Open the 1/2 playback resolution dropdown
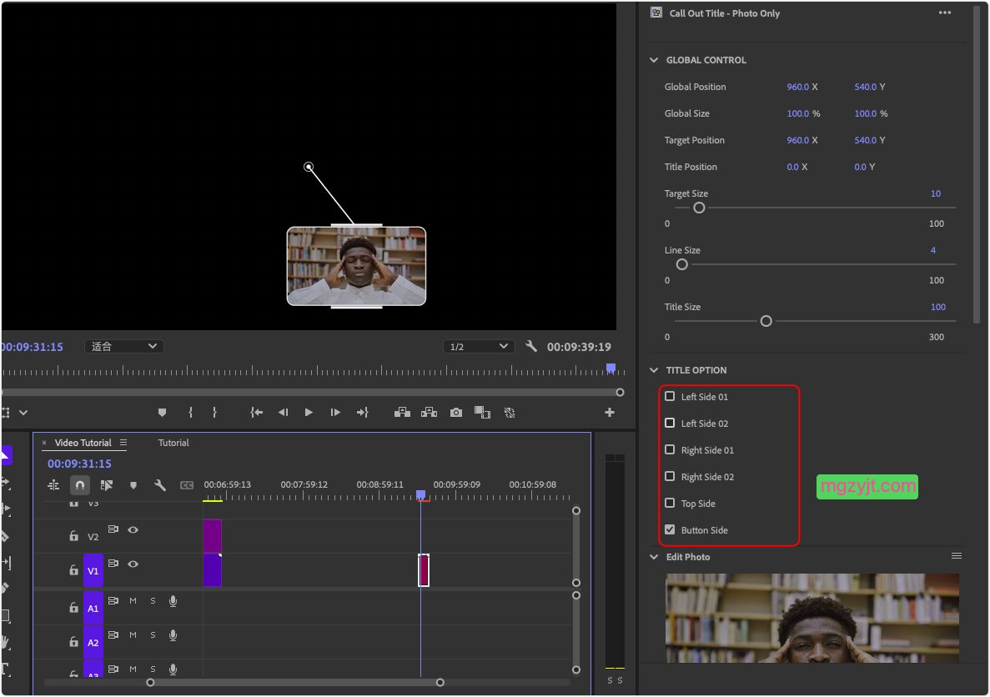 click(479, 347)
